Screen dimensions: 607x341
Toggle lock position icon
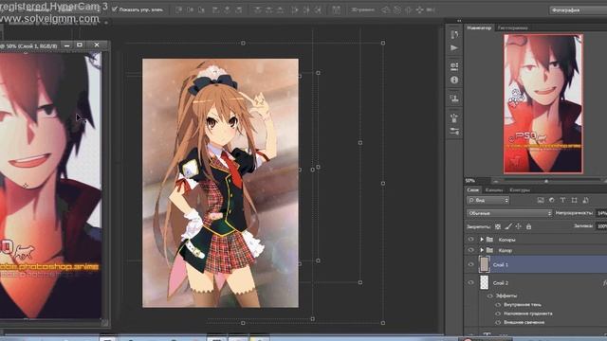coord(519,226)
